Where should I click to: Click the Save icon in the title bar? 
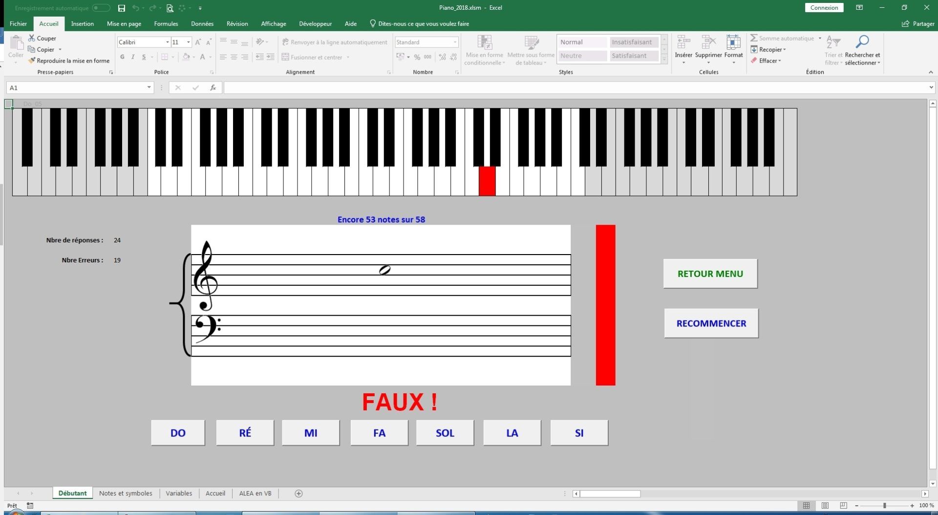pyautogui.click(x=122, y=8)
